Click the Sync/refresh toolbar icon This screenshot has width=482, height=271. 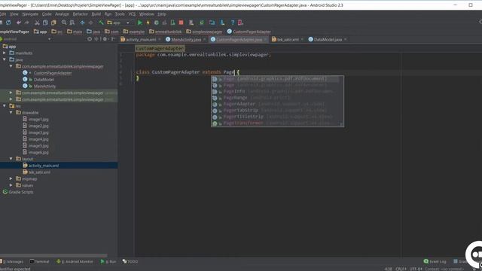point(8,23)
